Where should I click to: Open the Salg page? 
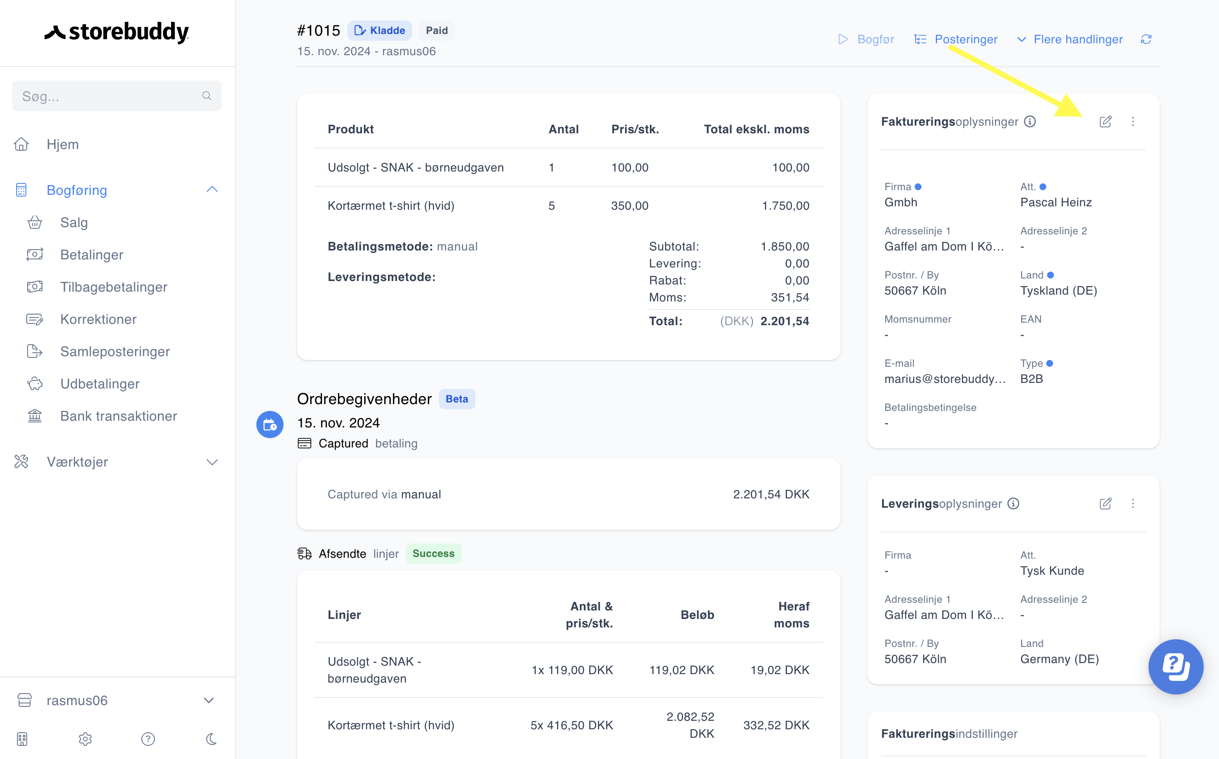coord(74,222)
